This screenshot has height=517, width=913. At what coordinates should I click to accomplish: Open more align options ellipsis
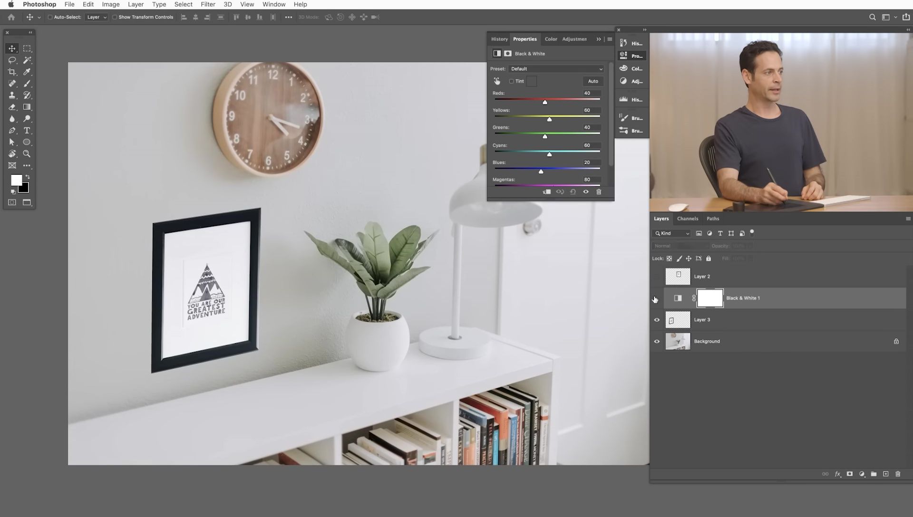tap(288, 17)
